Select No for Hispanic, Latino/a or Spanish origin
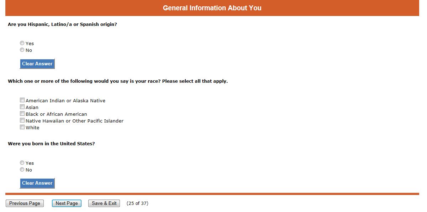Screen dimensions: 427x212 pyautogui.click(x=22, y=50)
